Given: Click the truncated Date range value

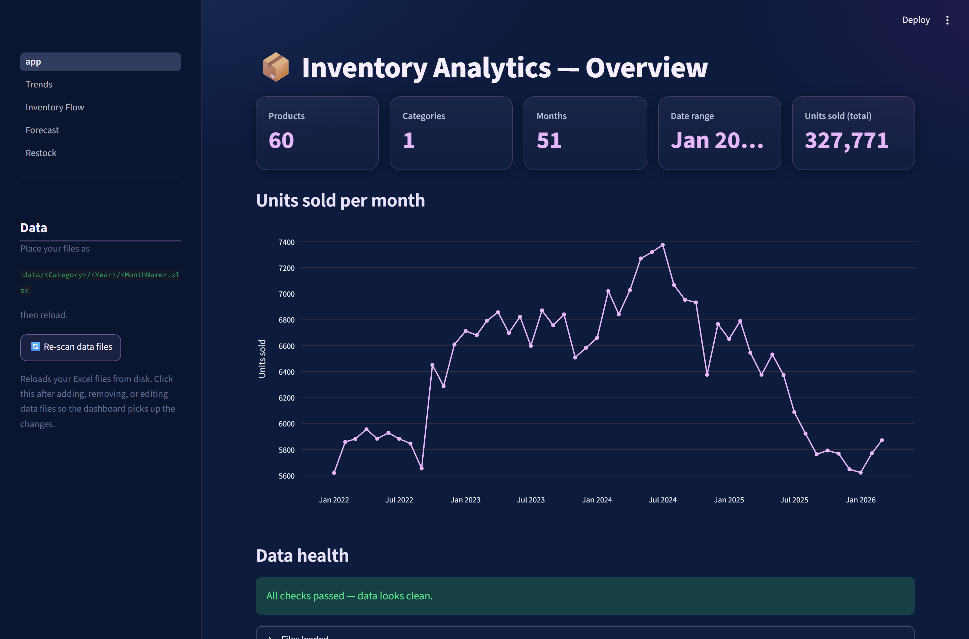Looking at the screenshot, I should point(717,141).
